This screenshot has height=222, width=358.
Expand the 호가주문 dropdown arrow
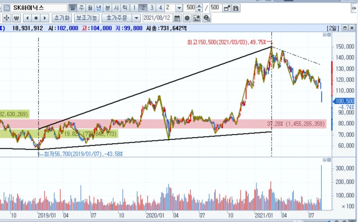click(136, 18)
